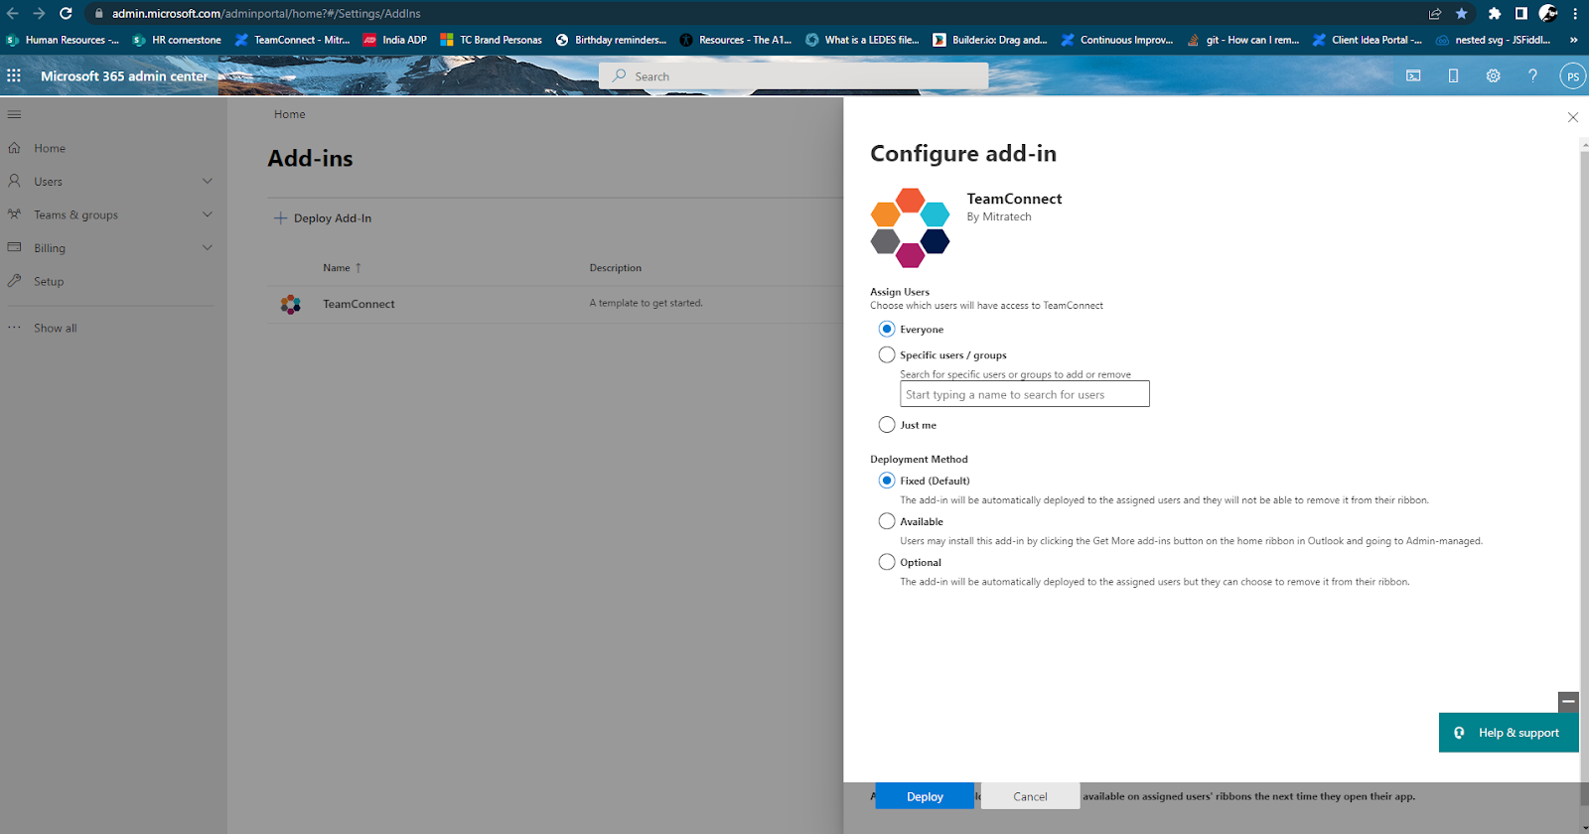Image resolution: width=1589 pixels, height=834 pixels.
Task: Click the Home breadcrumb link
Action: 290,114
